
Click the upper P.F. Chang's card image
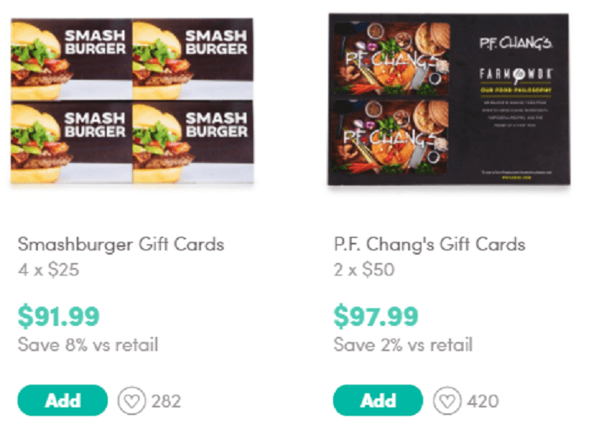coord(392,59)
